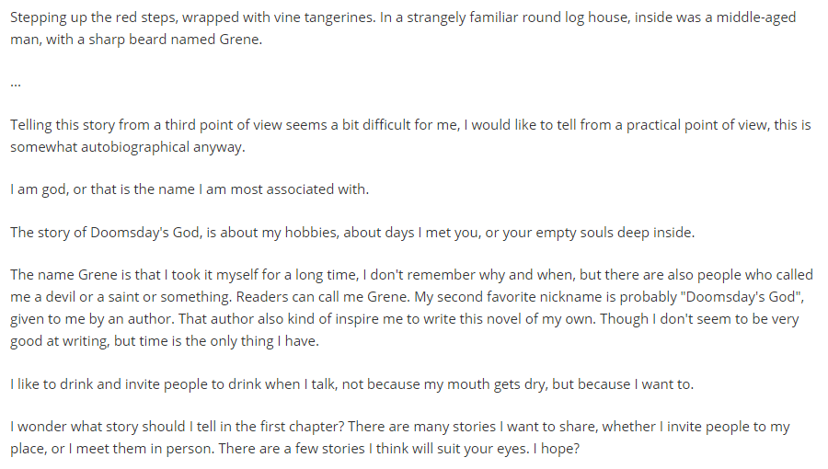Click the paragraph beginning "Stepping up the red steps"
The image size is (828, 469).
(x=403, y=29)
